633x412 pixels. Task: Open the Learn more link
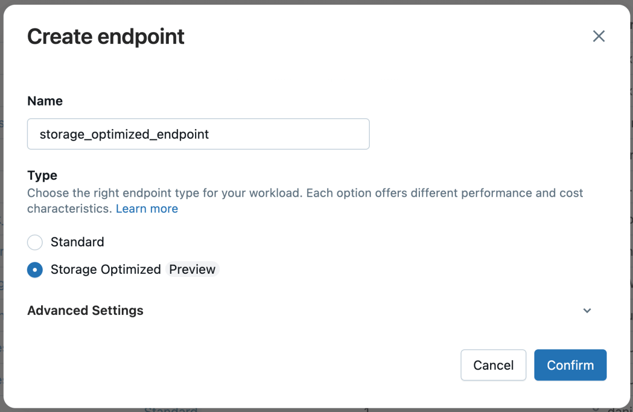147,209
